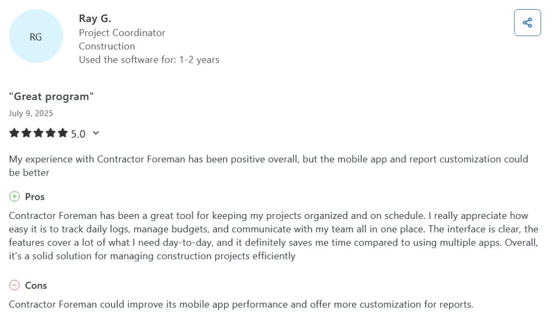Click the Project Coordinator job title

(122, 32)
